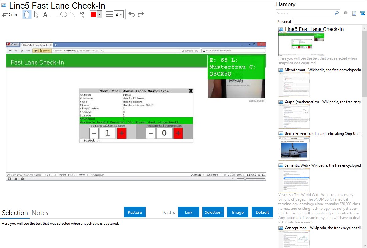Decrease second Veranstaltungsraum count with minus
Screen dimensions: 367x248
point(151,133)
